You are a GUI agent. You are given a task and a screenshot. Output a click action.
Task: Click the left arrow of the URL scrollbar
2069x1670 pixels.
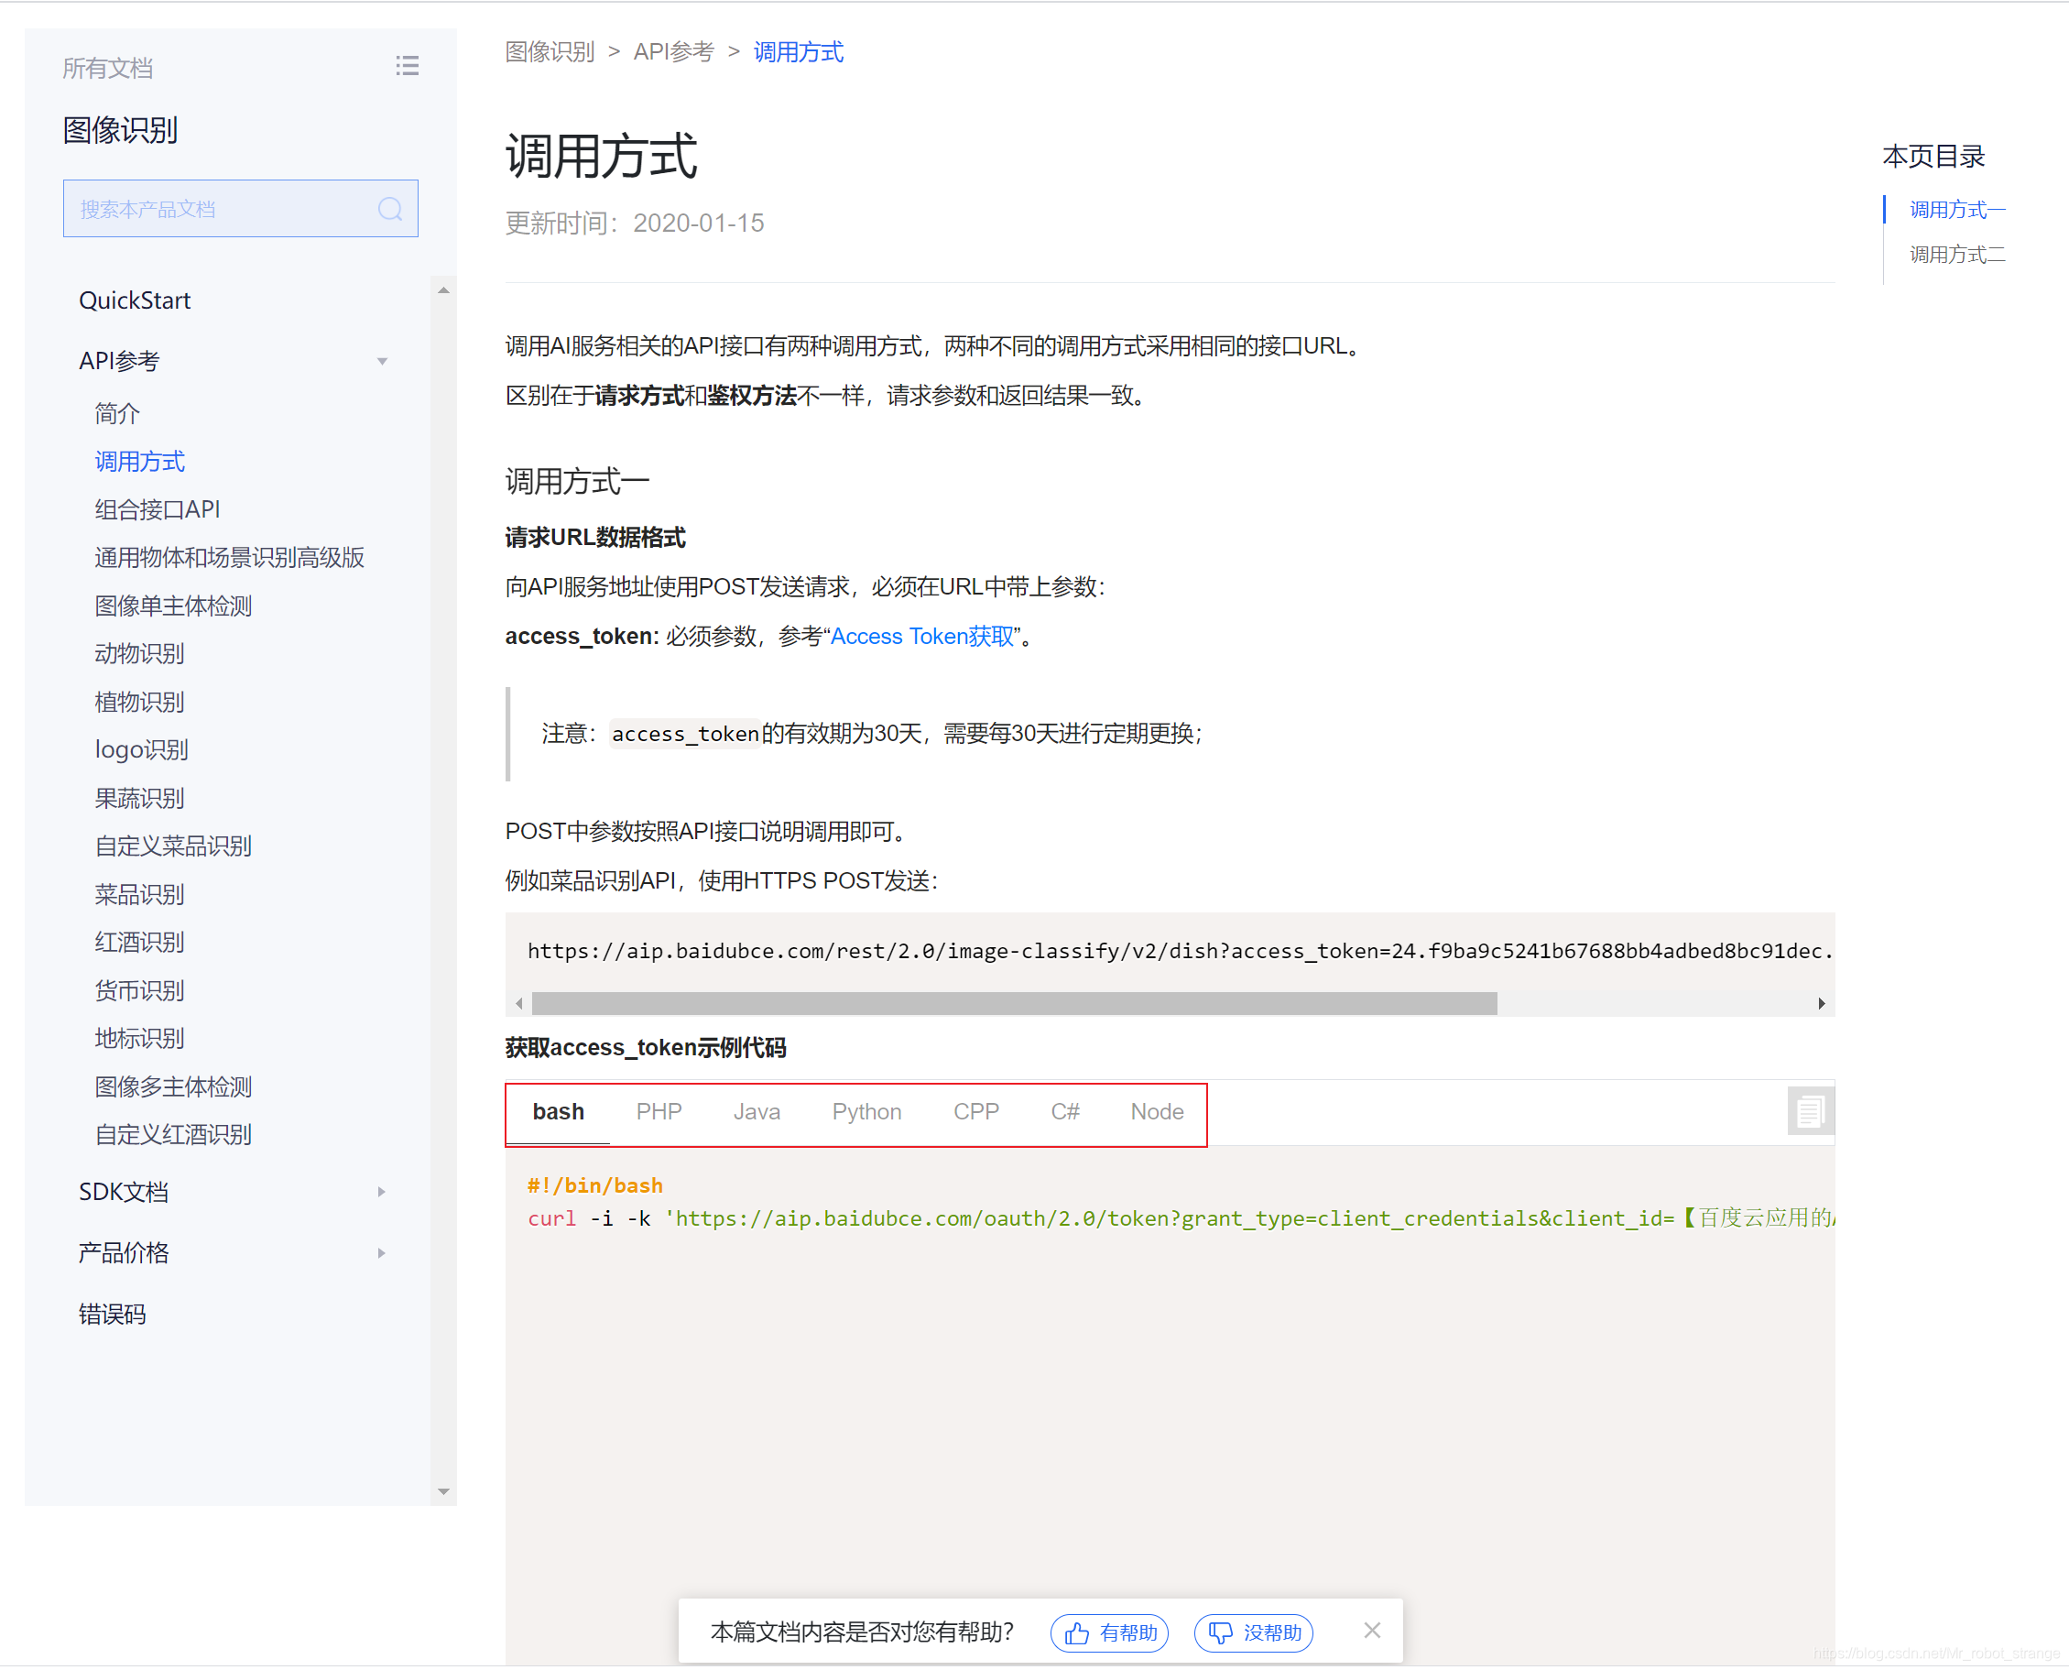point(519,1003)
